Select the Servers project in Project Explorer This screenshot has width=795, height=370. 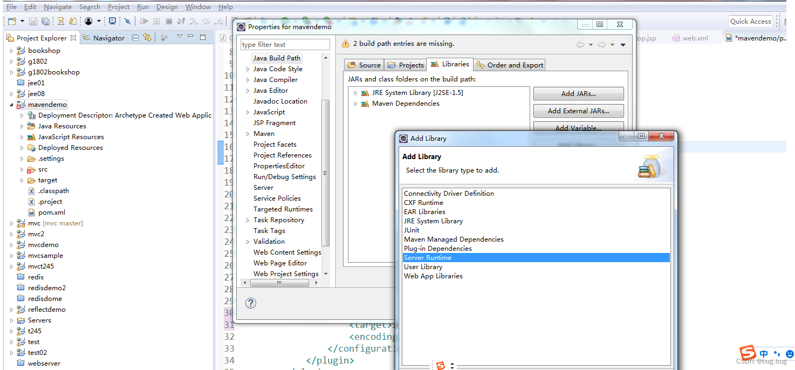[x=39, y=320]
